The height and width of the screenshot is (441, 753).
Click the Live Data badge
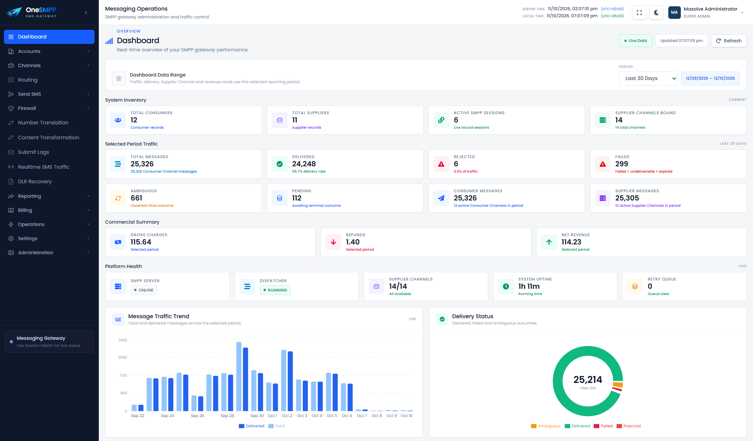[x=635, y=41]
